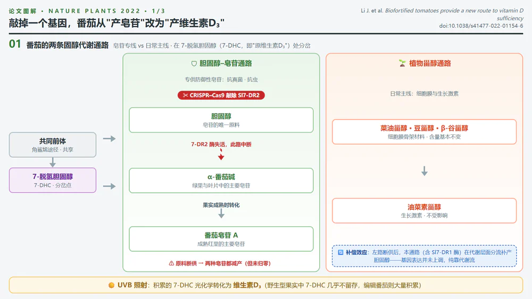Click the 原料断供 → 两种皂苷都减产 warning text
This screenshot has height=299, width=532.
coord(223,263)
